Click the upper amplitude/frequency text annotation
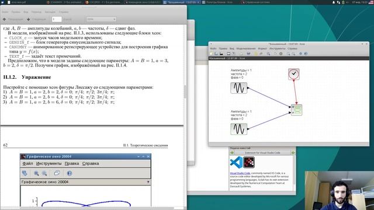Screen dimensions: 374x210 [x=241, y=74]
